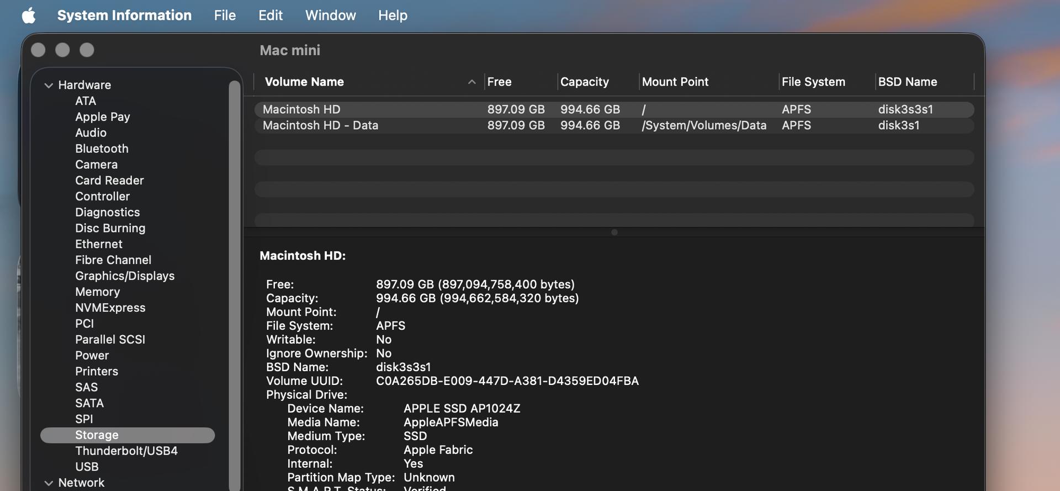Minimize the System Information window

62,50
